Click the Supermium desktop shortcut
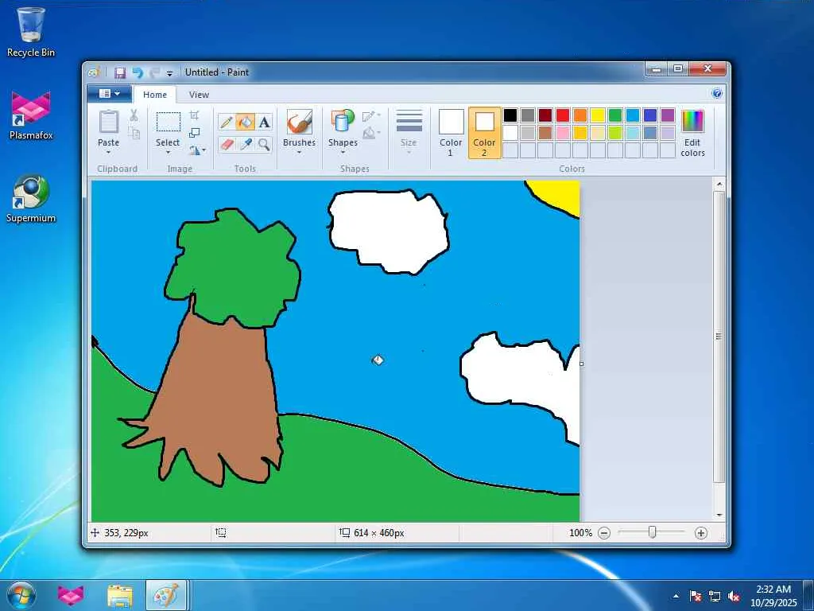814x611 pixels. 31,198
